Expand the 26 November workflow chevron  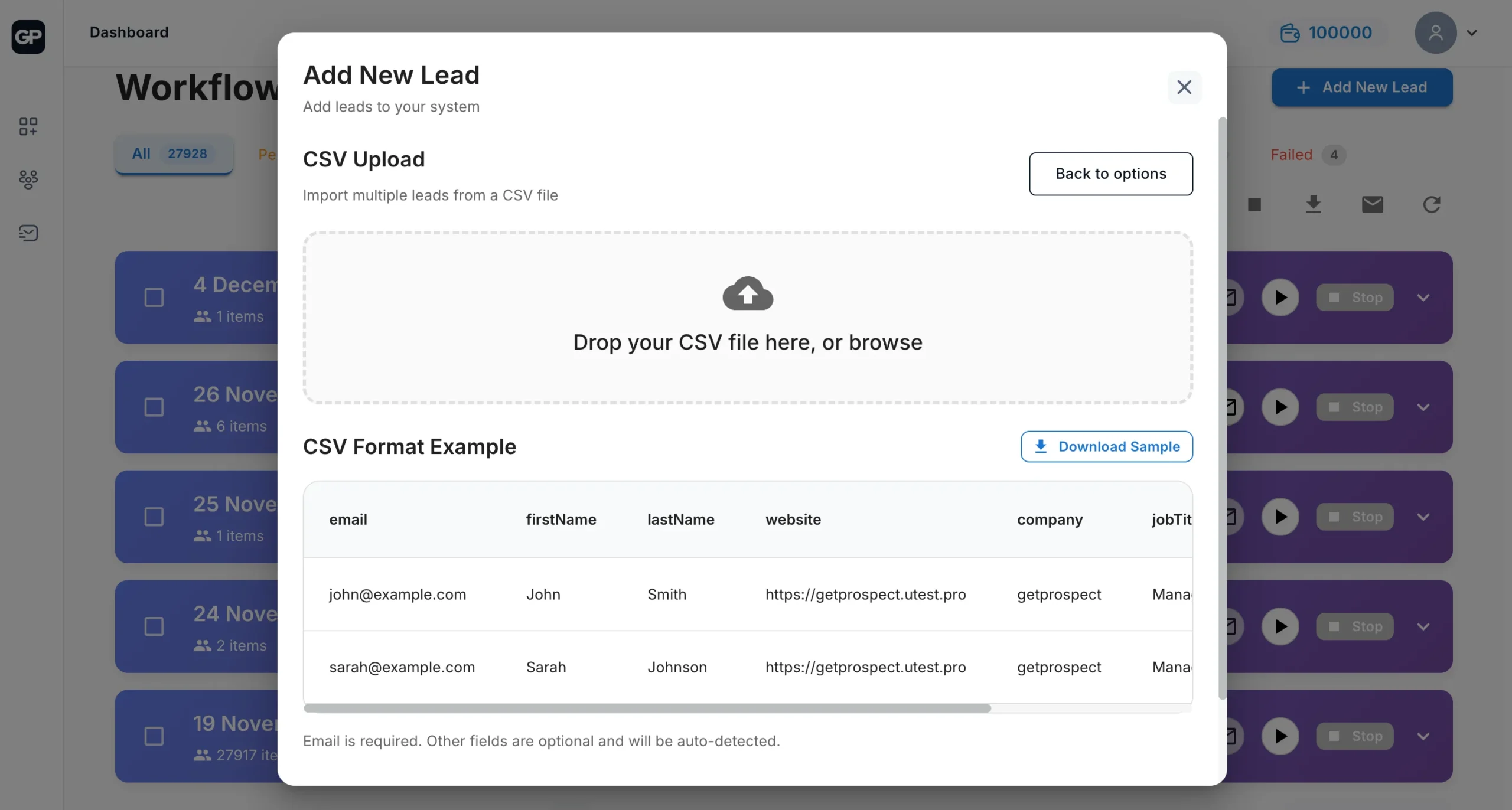tap(1423, 407)
